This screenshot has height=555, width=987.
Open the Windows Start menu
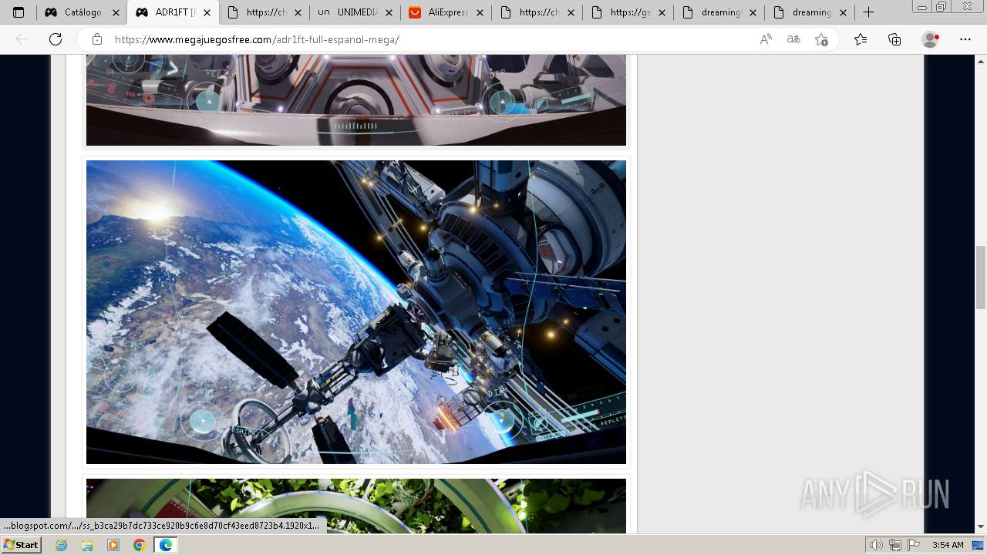pos(21,545)
